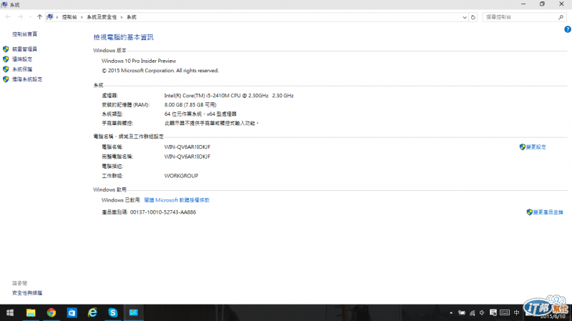Screen dimensions: 572x321
Task: Select the 系統及安全性 breadcrumb
Action: [102, 17]
